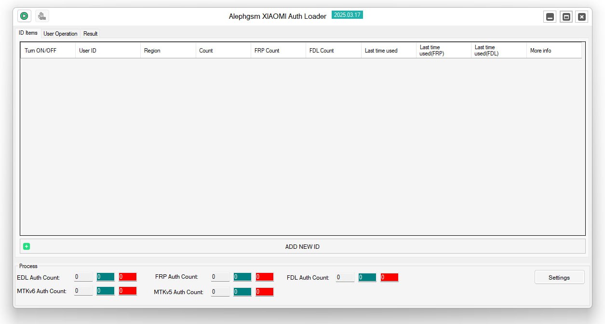Click the grey MTKv6 Auth Count field
Screen dimensions: 605x324
click(x=83, y=291)
